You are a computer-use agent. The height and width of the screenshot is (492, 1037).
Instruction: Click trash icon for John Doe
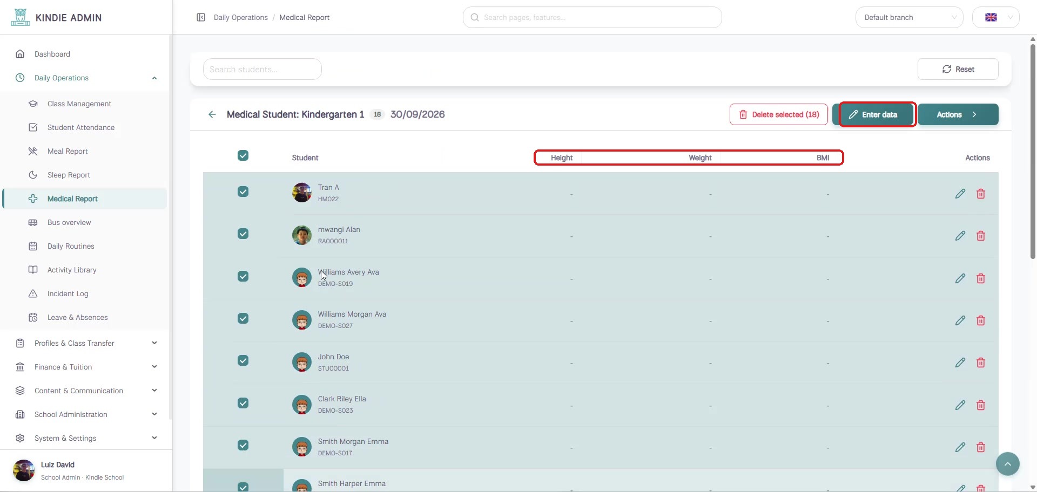pyautogui.click(x=981, y=363)
